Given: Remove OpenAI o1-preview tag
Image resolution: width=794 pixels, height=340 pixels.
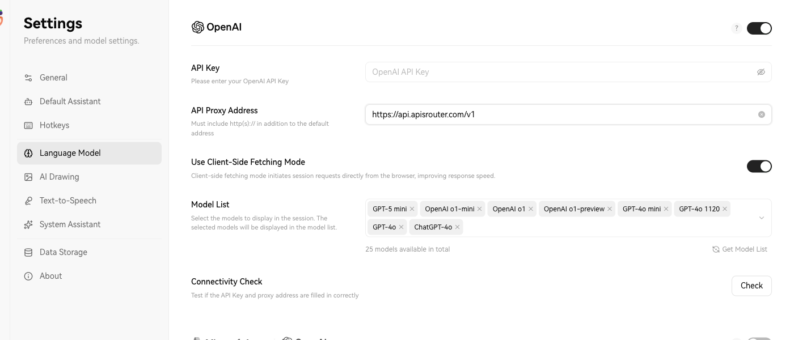Looking at the screenshot, I should tap(610, 209).
